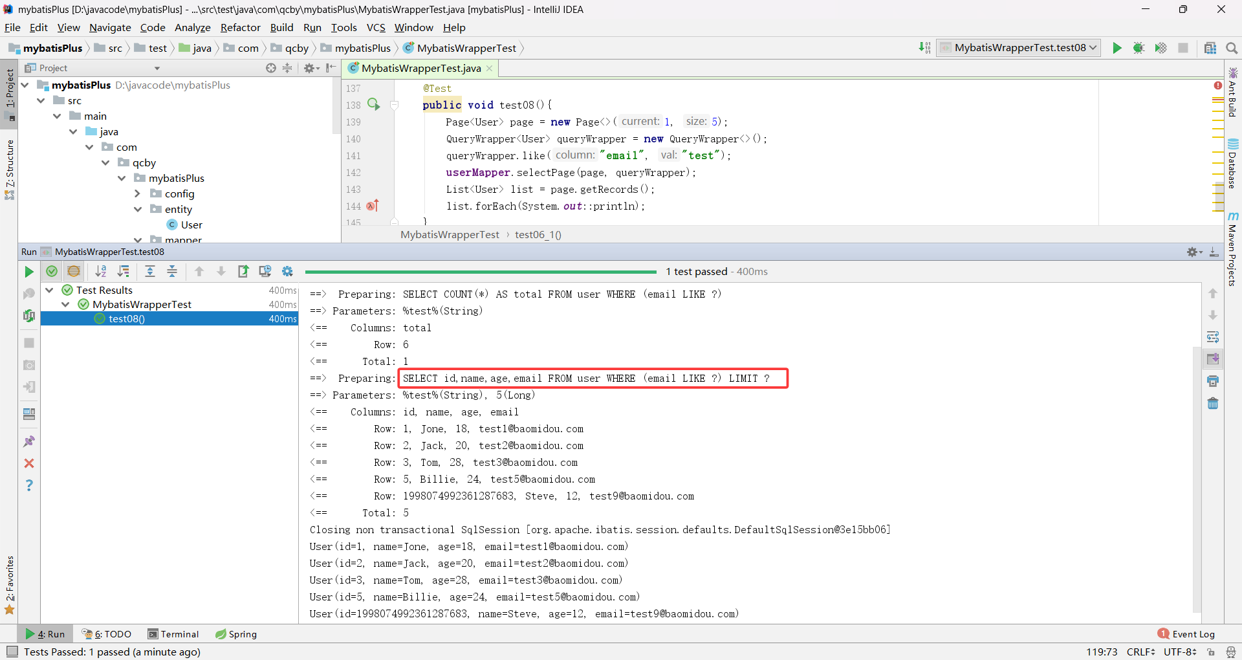1242x660 pixels.
Task: Open the Database side panel
Action: coord(1233,164)
